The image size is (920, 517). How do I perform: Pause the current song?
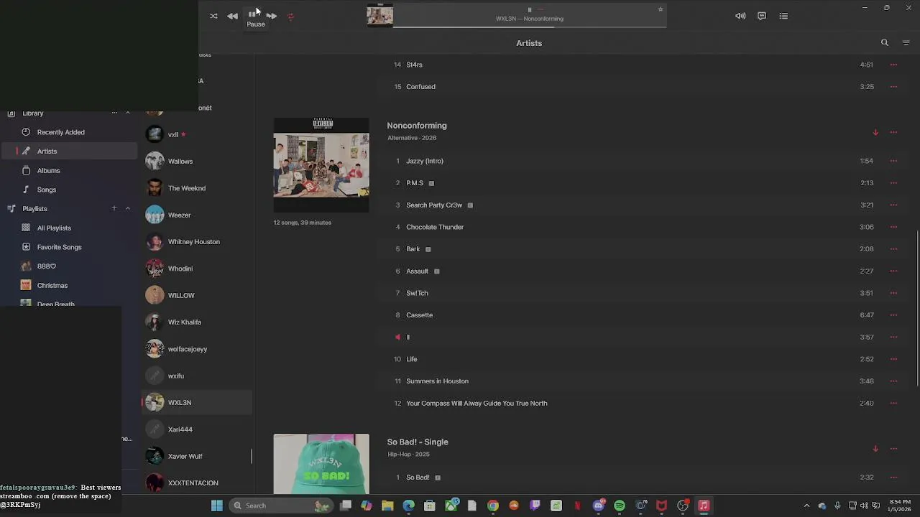[x=252, y=14]
